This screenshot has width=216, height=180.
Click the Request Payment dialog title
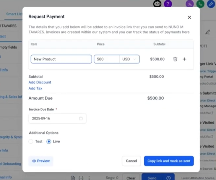pos(46,17)
